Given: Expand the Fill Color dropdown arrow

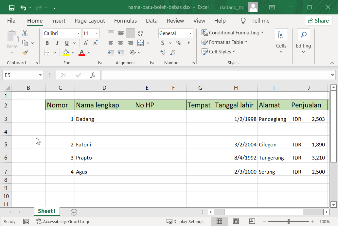Looking at the screenshot, I should point(73,53).
